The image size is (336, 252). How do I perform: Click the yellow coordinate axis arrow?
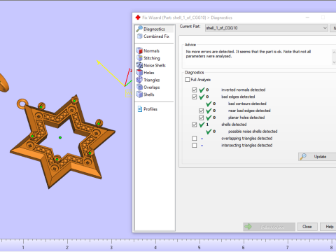[x=110, y=73]
